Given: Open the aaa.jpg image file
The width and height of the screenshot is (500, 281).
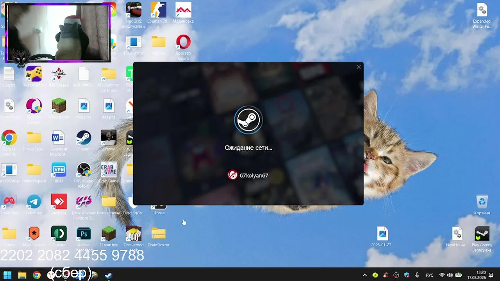Looking at the screenshot, I should (109, 109).
